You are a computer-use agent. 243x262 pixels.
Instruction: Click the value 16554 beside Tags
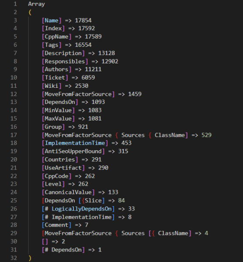click(83, 45)
